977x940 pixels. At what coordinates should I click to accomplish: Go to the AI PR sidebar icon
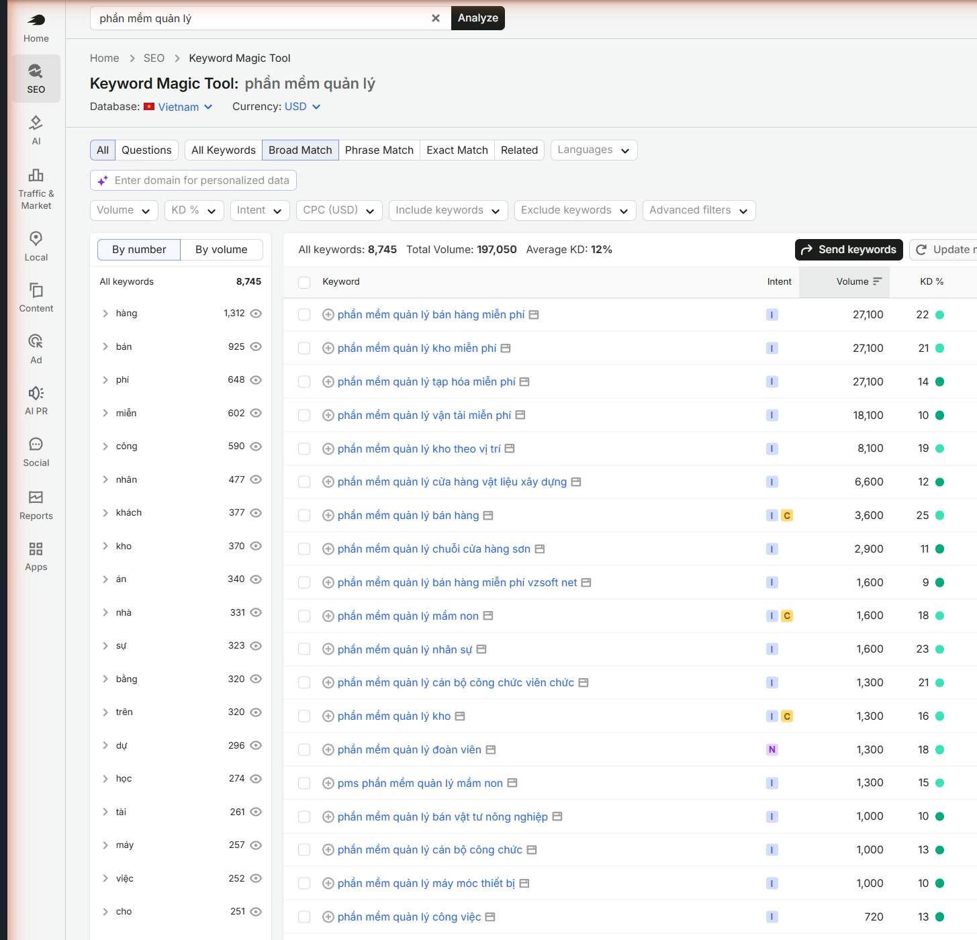[36, 393]
